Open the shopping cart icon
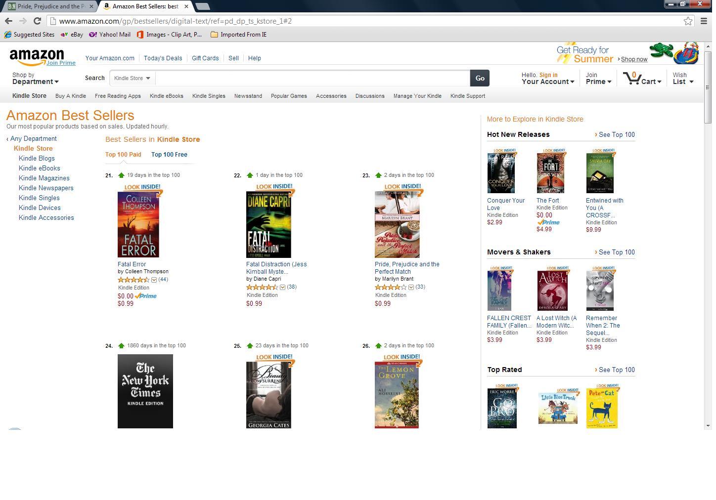 point(642,78)
